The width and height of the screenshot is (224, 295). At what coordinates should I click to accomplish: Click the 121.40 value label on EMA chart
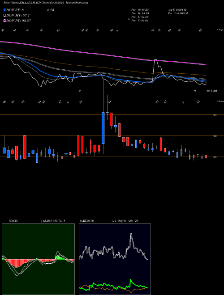[x=211, y=91]
